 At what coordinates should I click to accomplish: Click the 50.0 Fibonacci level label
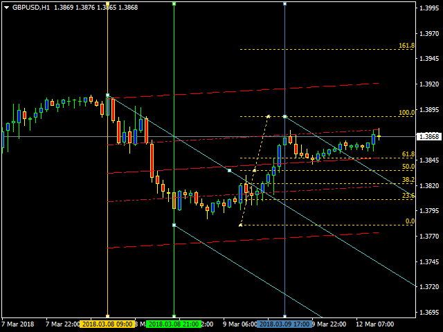point(408,167)
